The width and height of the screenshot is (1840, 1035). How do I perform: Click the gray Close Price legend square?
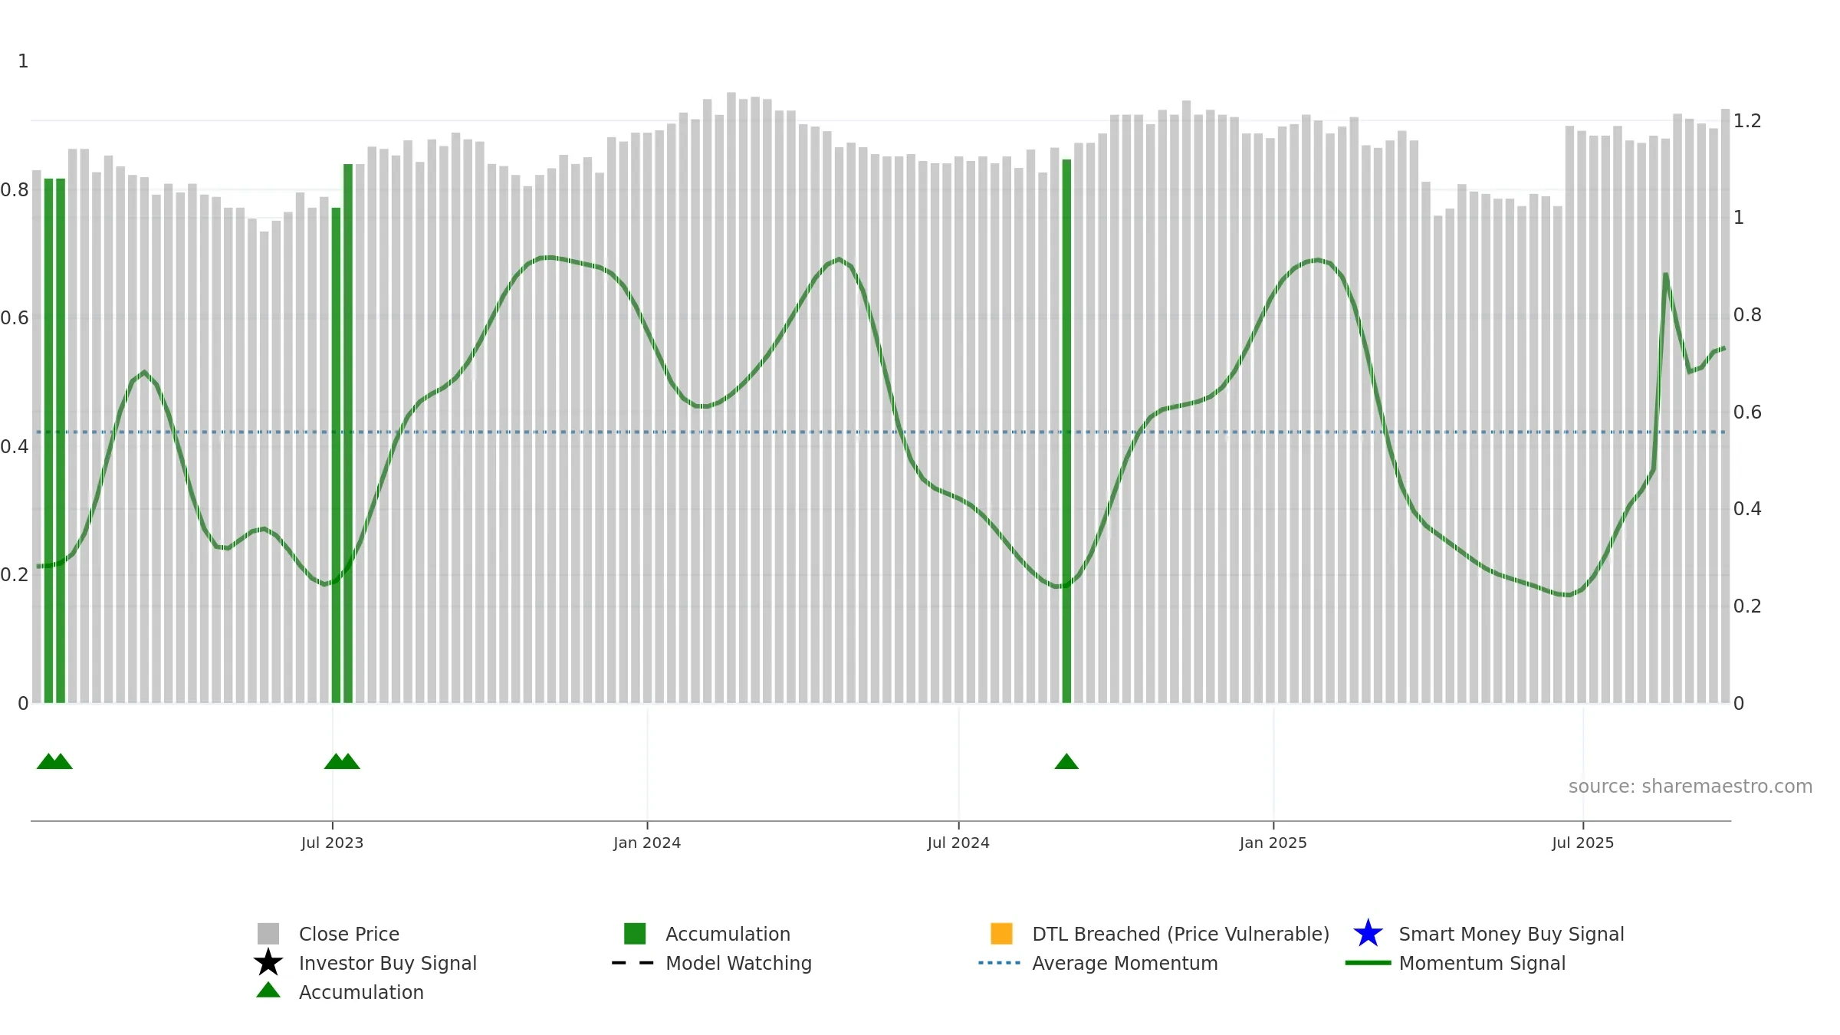[x=268, y=933]
